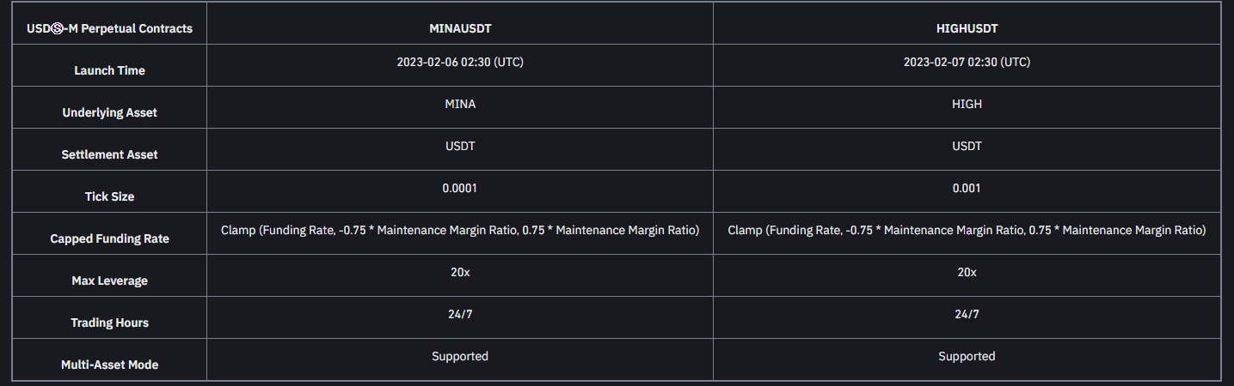Click the HIGHUSDT column header
The width and height of the screenshot is (1234, 386).
click(x=967, y=28)
